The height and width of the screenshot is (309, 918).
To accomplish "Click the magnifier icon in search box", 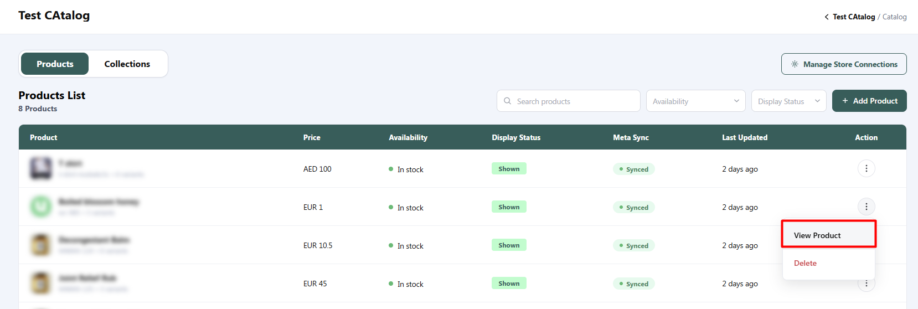I will (507, 101).
